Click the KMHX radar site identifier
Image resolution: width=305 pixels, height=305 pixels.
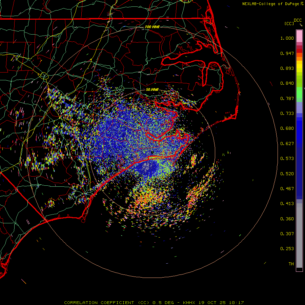189,303
